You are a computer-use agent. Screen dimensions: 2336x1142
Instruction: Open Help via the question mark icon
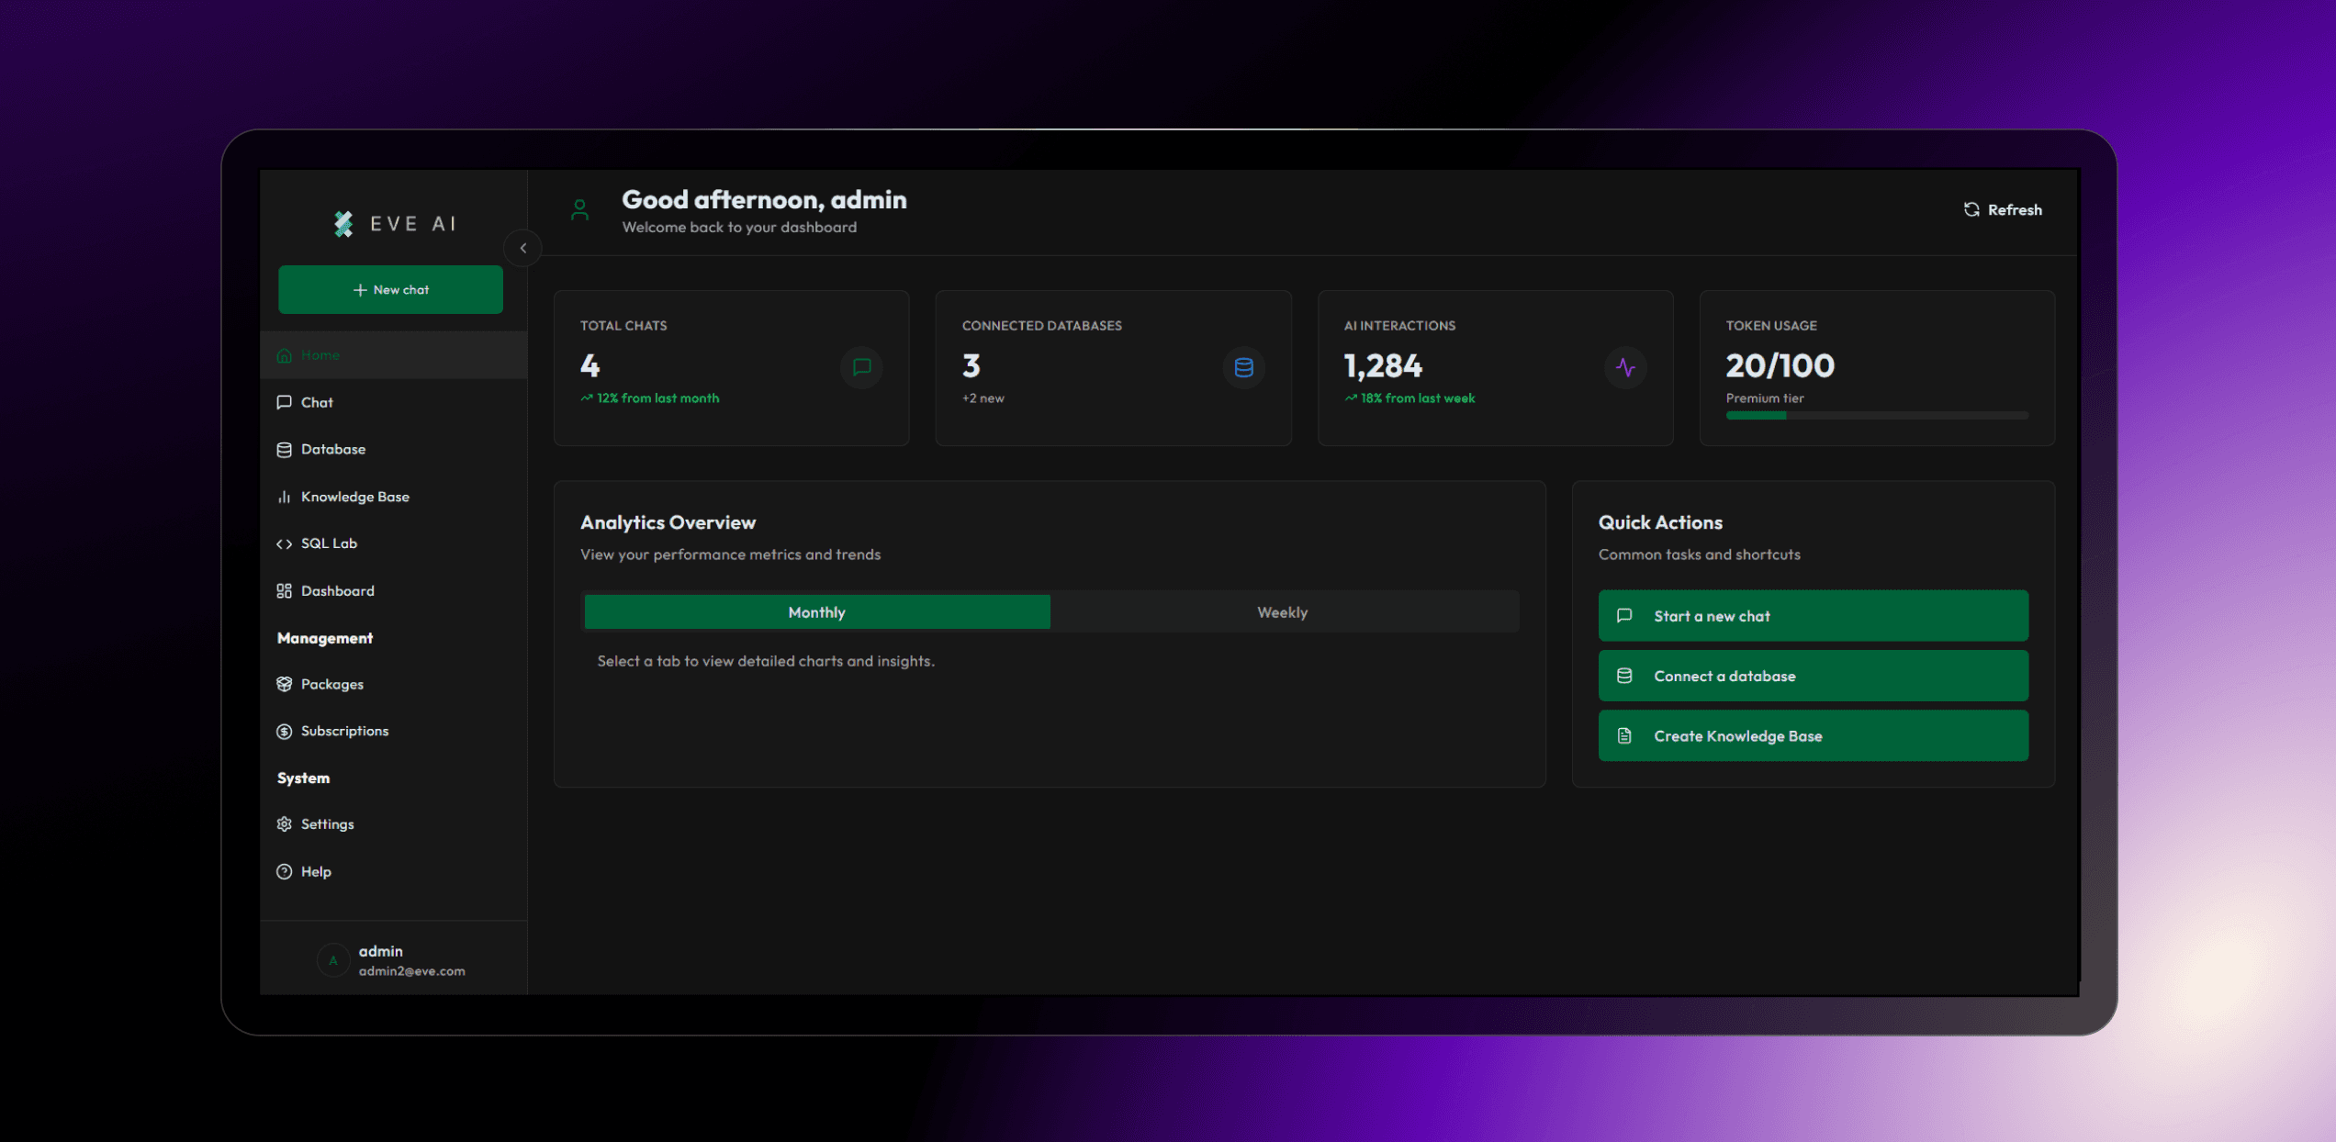pyautogui.click(x=285, y=872)
